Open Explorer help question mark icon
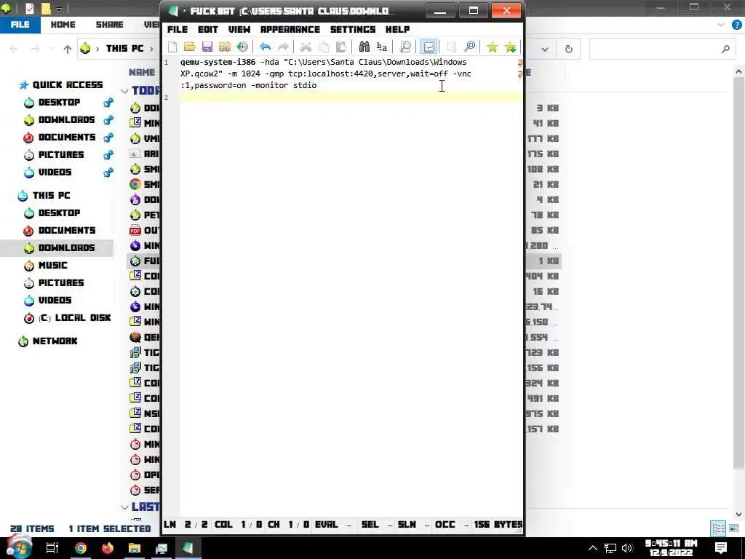 pyautogui.click(x=736, y=25)
